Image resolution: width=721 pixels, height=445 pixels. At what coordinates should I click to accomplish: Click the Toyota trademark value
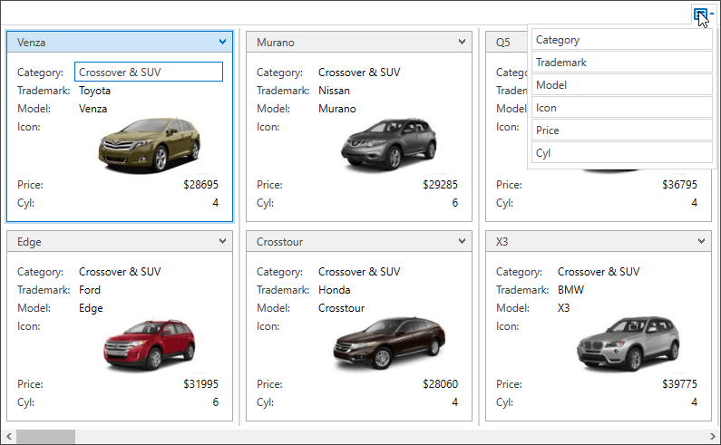[94, 91]
